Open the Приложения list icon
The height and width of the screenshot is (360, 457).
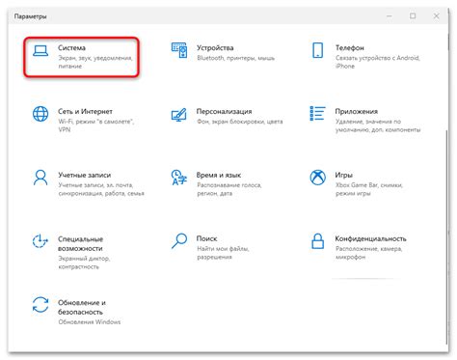[x=317, y=114]
